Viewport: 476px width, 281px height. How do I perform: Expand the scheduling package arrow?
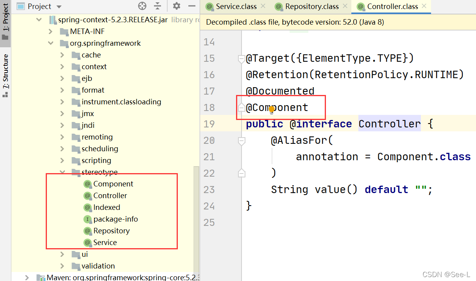tap(63, 149)
